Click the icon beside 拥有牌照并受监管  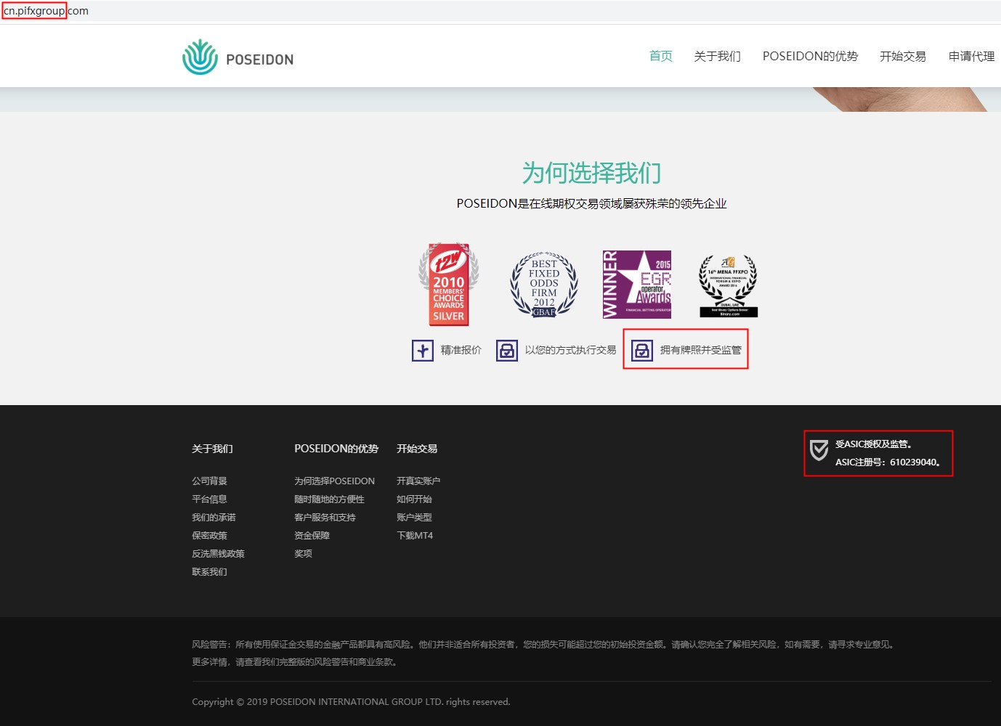click(x=642, y=351)
